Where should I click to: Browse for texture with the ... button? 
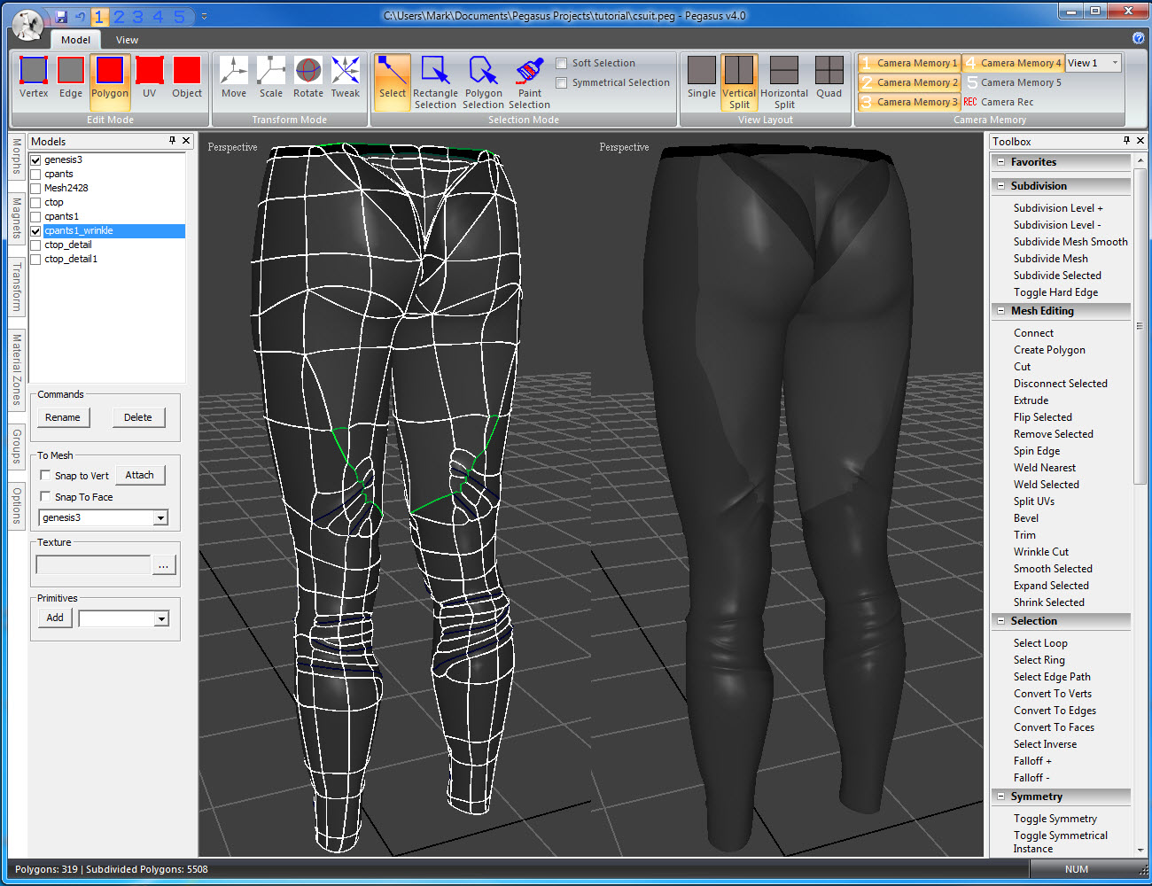164,565
